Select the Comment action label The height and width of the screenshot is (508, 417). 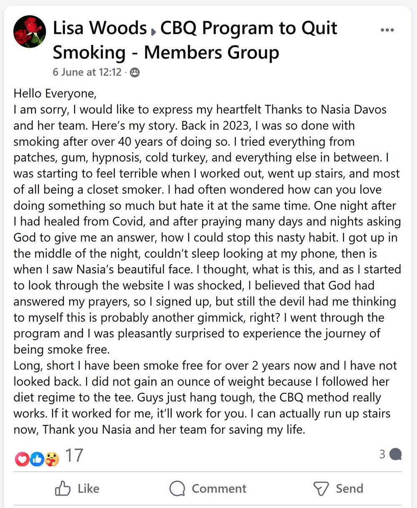click(219, 488)
